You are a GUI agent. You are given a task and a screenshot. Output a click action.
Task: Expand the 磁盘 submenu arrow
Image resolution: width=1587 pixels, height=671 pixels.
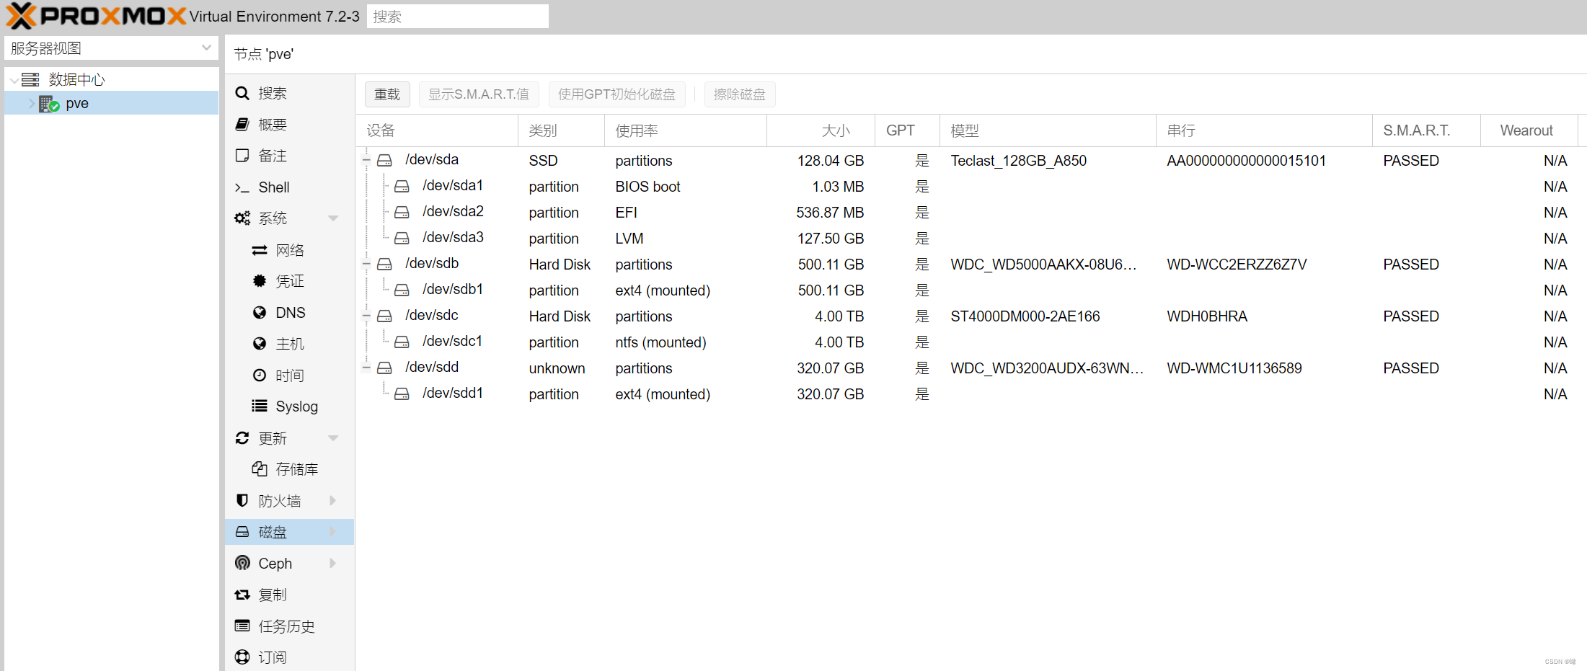point(333,532)
